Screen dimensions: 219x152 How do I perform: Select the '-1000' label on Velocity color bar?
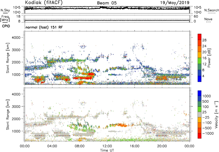(x=208, y=133)
